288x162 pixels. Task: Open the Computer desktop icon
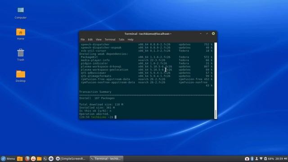[21, 13]
